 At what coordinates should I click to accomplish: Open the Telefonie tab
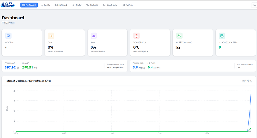coord(92,5)
